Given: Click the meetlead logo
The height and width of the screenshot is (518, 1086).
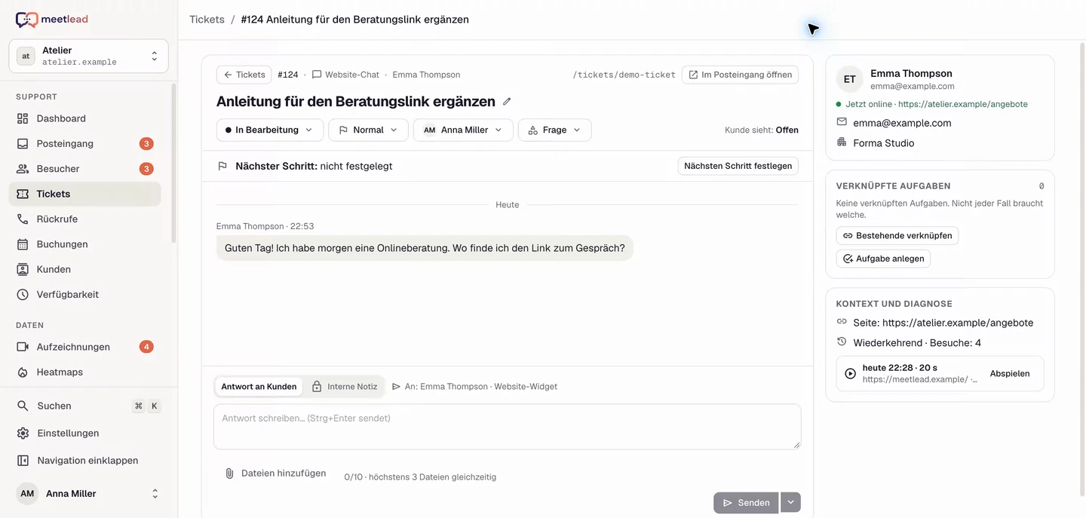Looking at the screenshot, I should (x=52, y=20).
